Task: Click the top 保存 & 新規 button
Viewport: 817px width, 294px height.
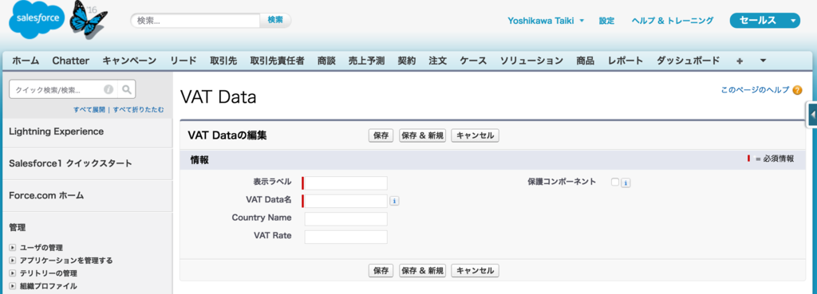Action: 422,135
